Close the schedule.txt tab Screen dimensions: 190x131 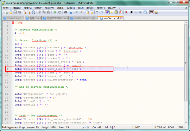[22, 18]
